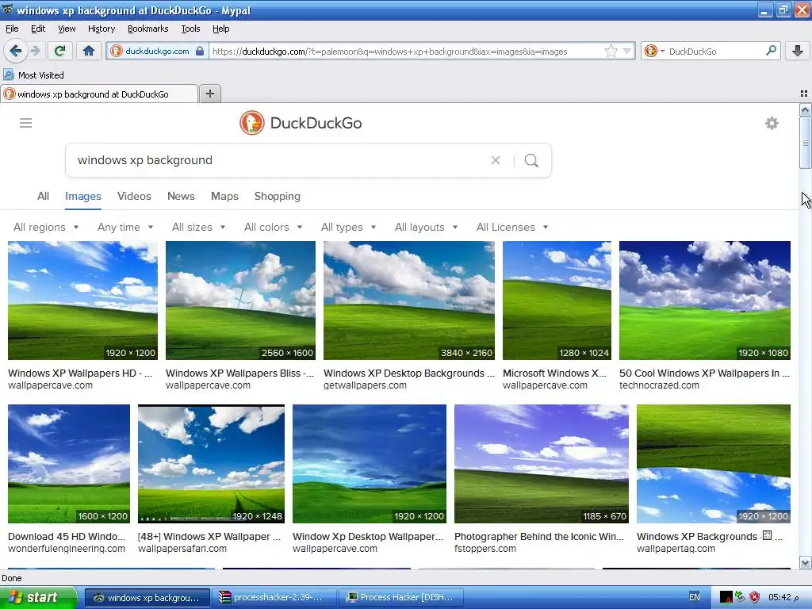The width and height of the screenshot is (812, 609).
Task: Open the wallpapertag.com upside-down Bliss thumbnail
Action: click(x=714, y=464)
